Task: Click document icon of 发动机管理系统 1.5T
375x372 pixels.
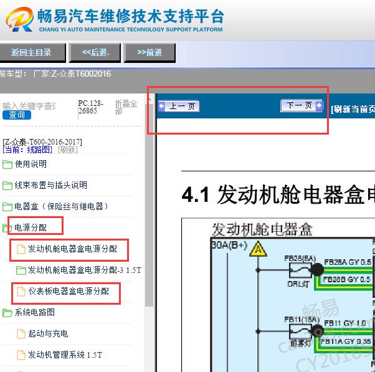Action: click(21, 355)
